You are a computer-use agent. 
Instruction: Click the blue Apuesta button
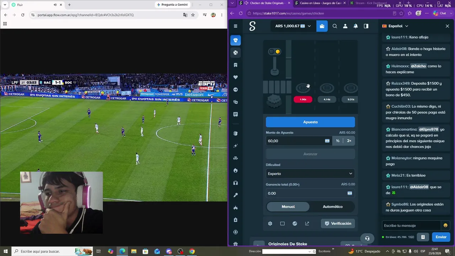coord(310,122)
